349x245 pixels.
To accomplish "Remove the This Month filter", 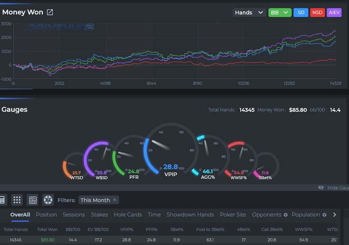I will tap(115, 200).
